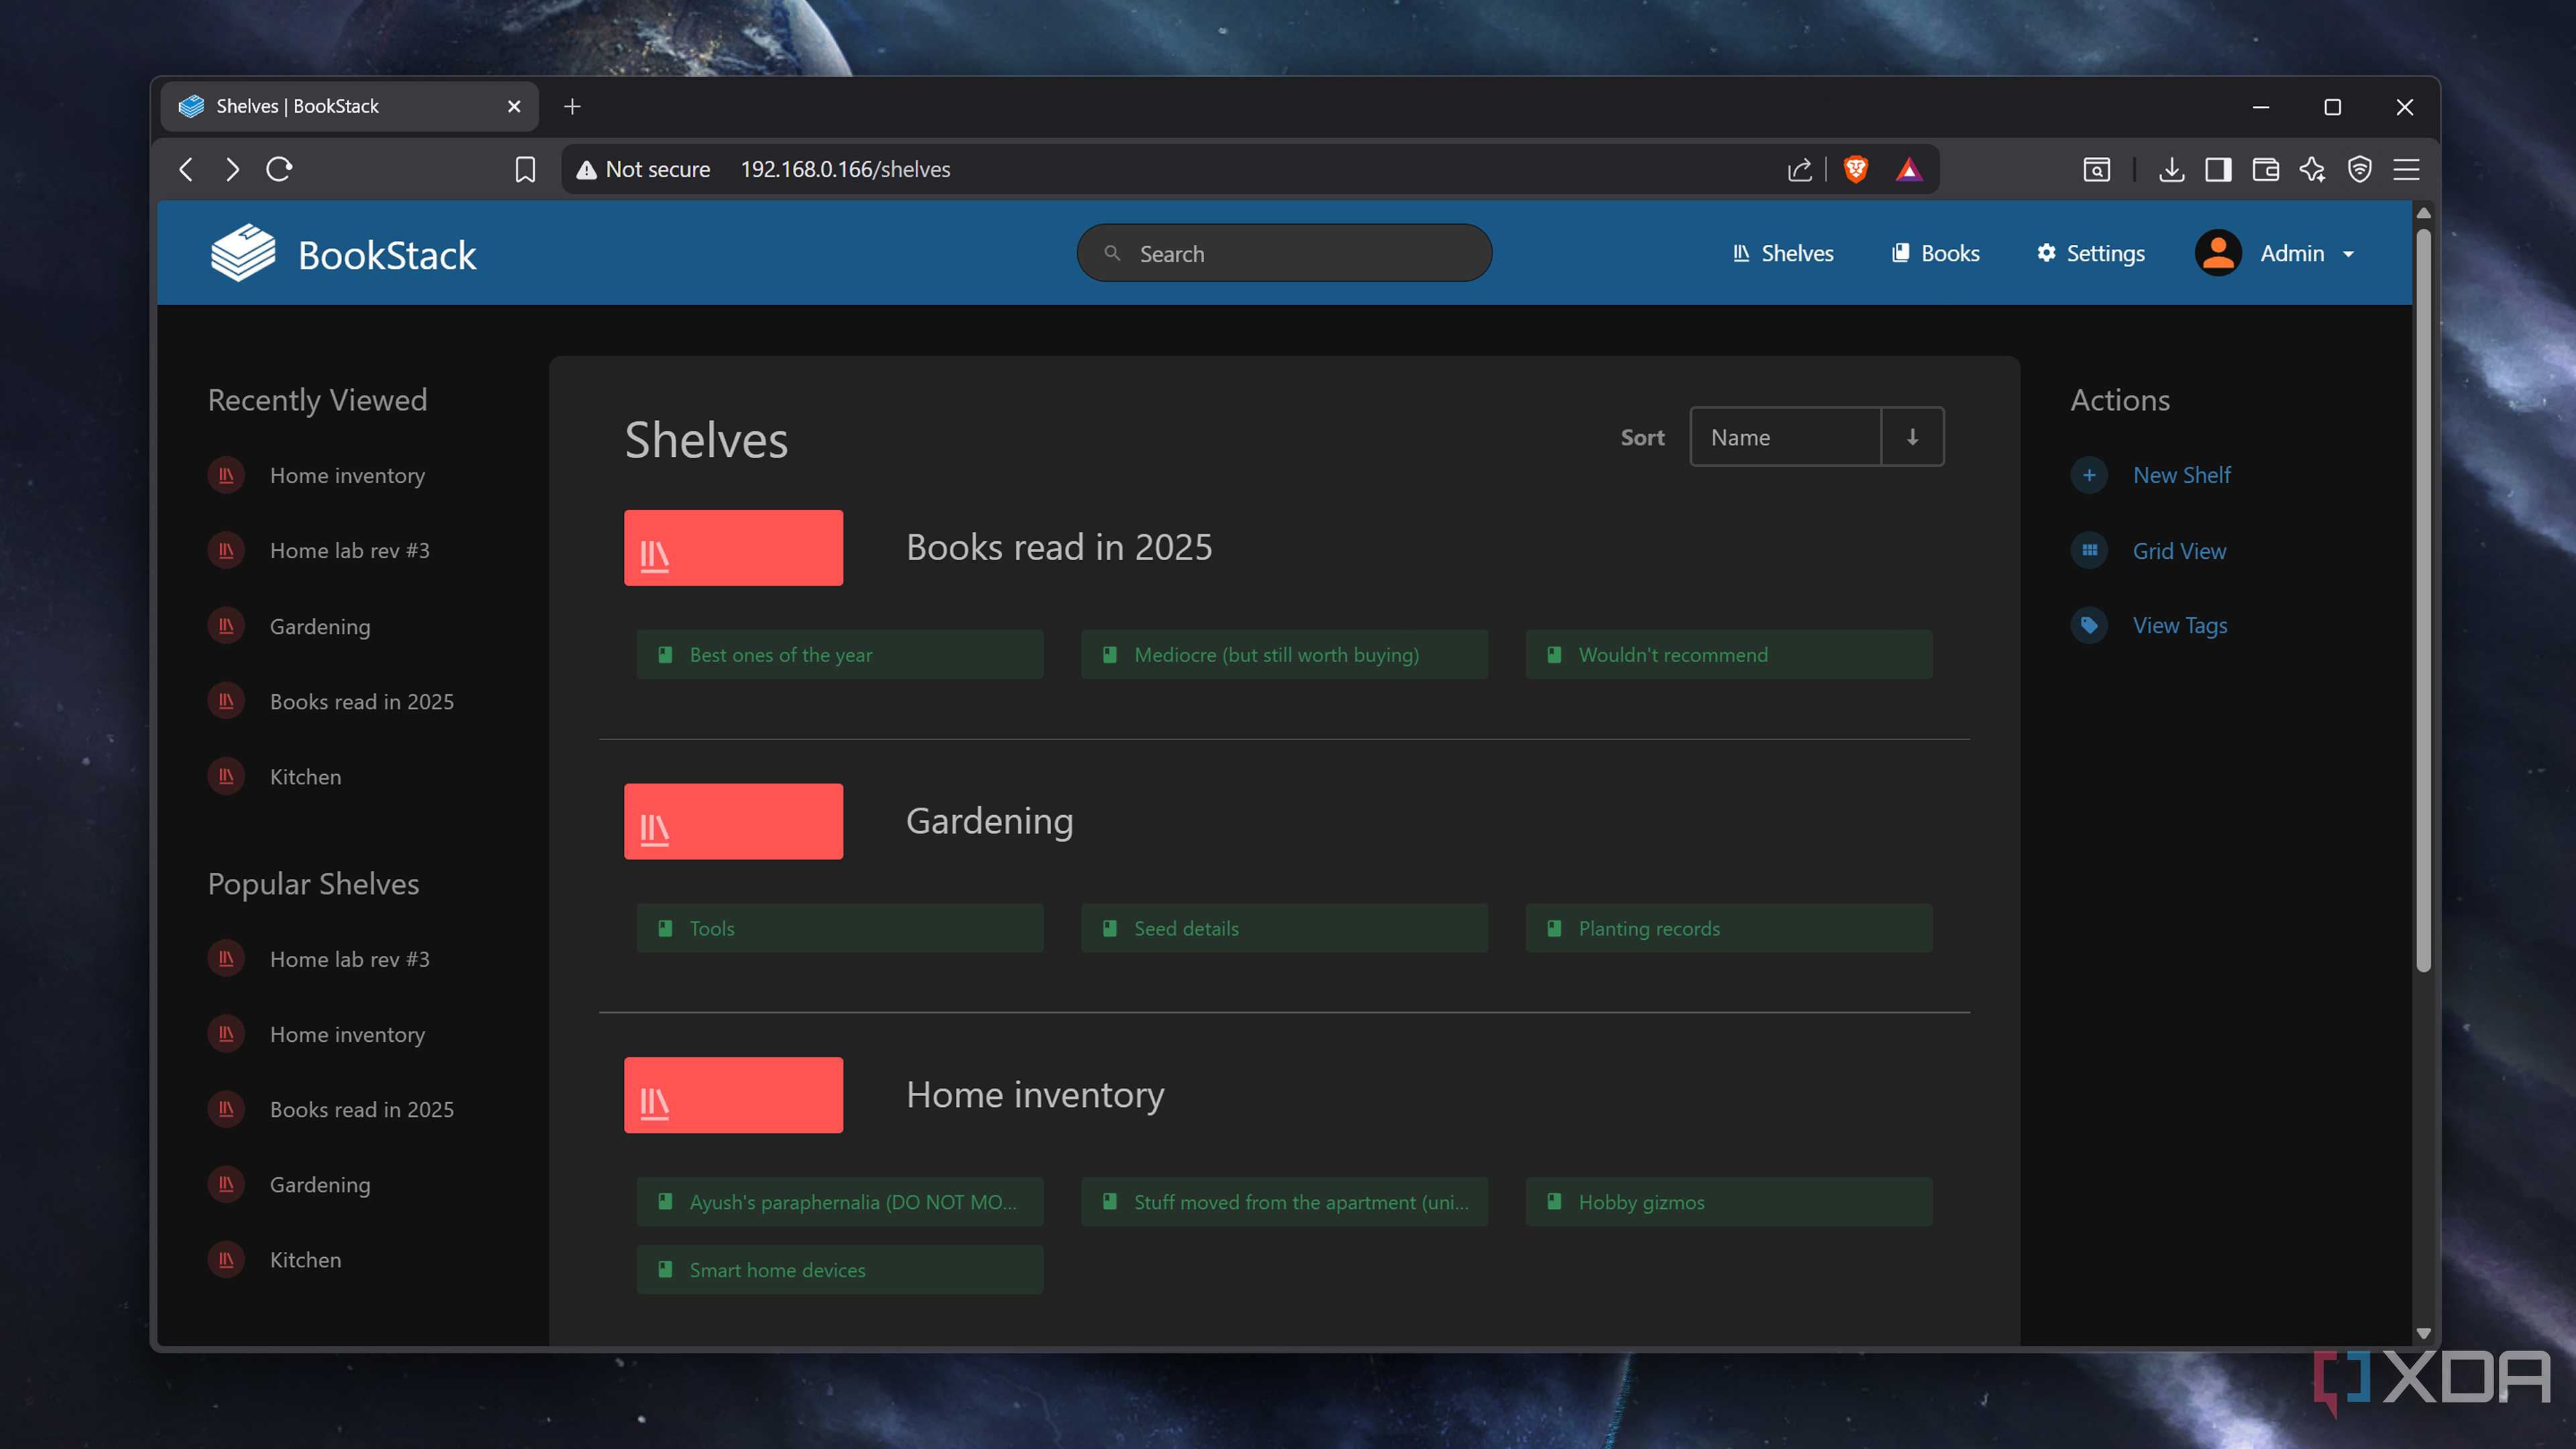Click View Tags action

2149,626
